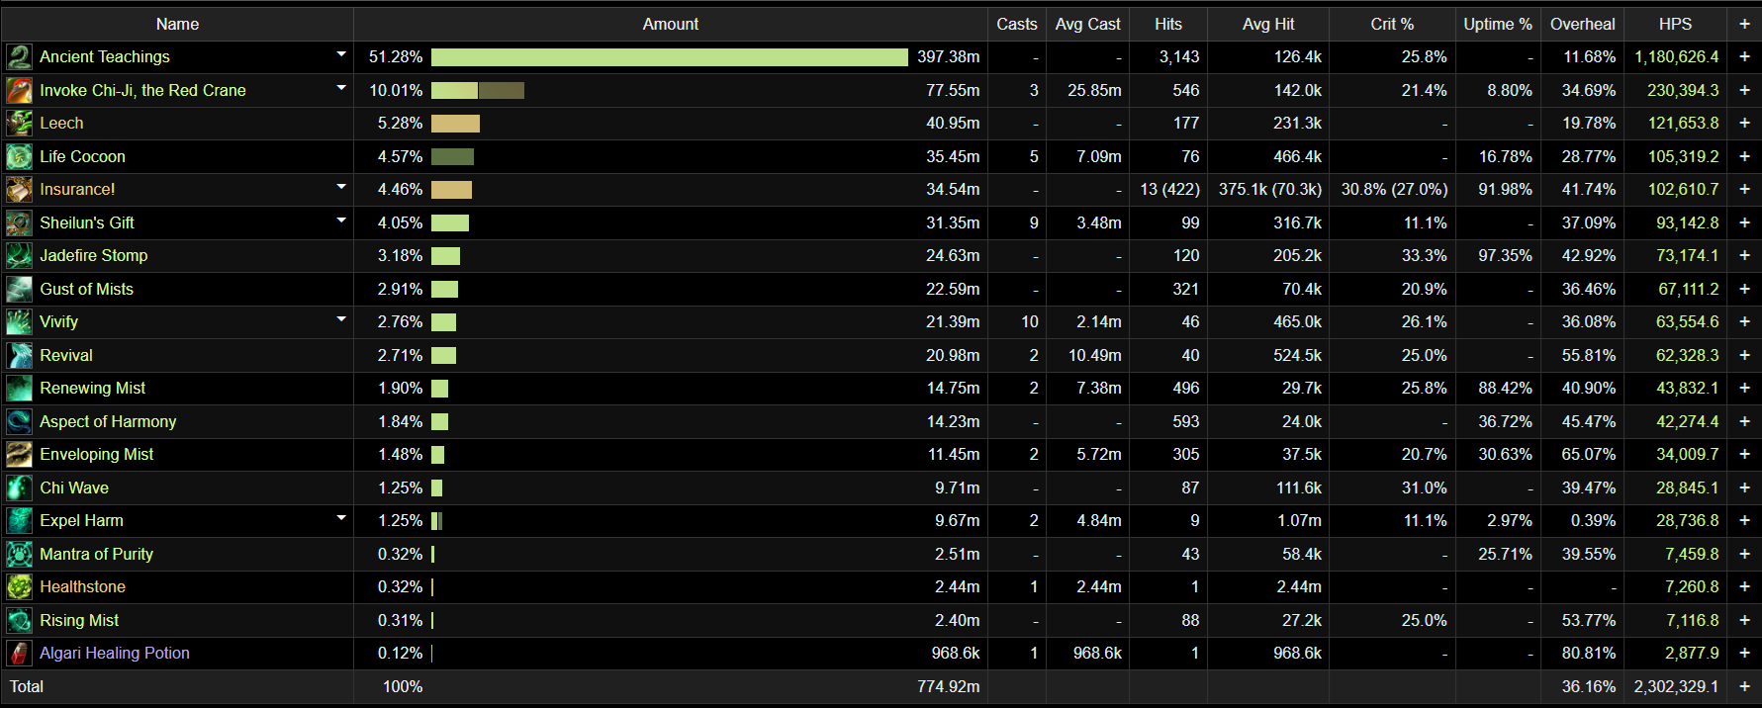The image size is (1762, 708).
Task: Click the Life Cocoon spell icon
Action: (19, 156)
